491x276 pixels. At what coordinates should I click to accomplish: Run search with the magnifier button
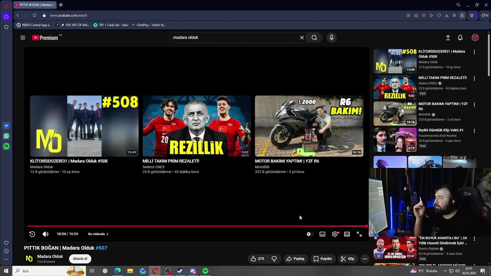pos(314,38)
